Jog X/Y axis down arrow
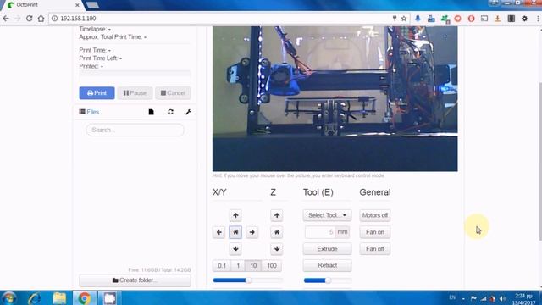This screenshot has width=542, height=305. coord(235,248)
